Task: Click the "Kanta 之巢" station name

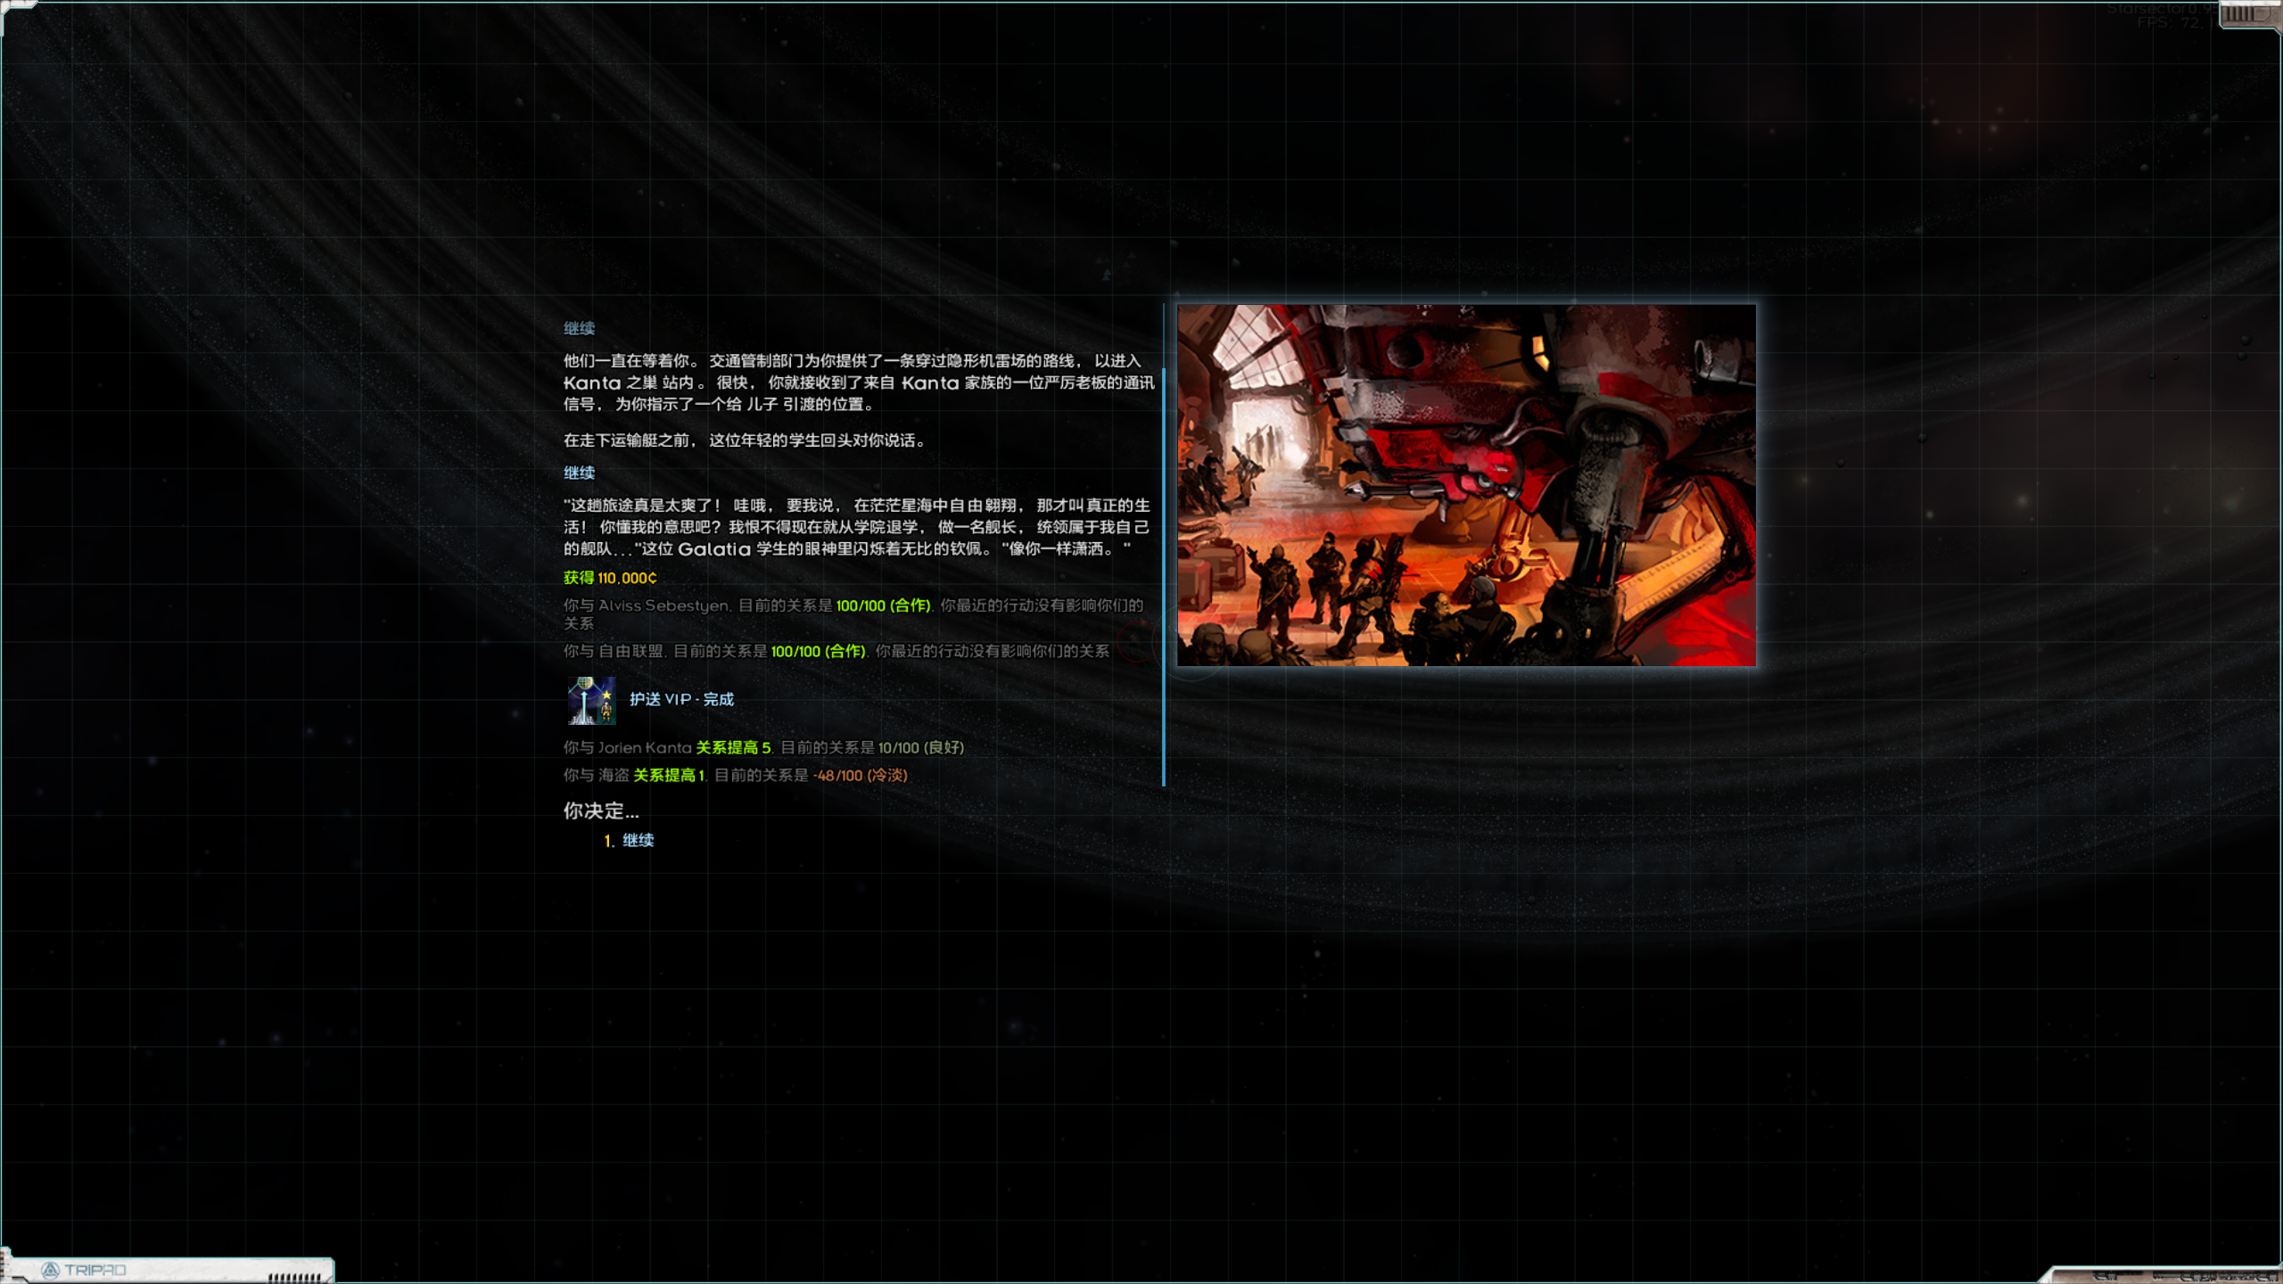Action: (x=610, y=383)
